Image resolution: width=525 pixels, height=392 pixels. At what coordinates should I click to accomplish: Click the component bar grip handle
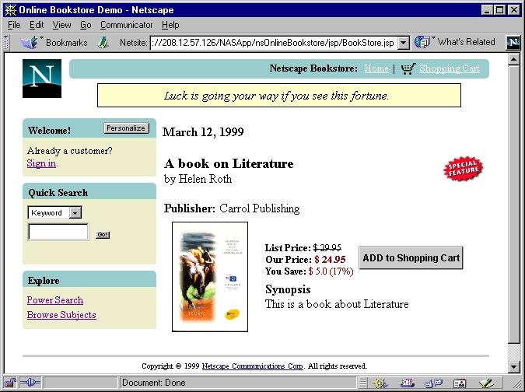point(363,383)
